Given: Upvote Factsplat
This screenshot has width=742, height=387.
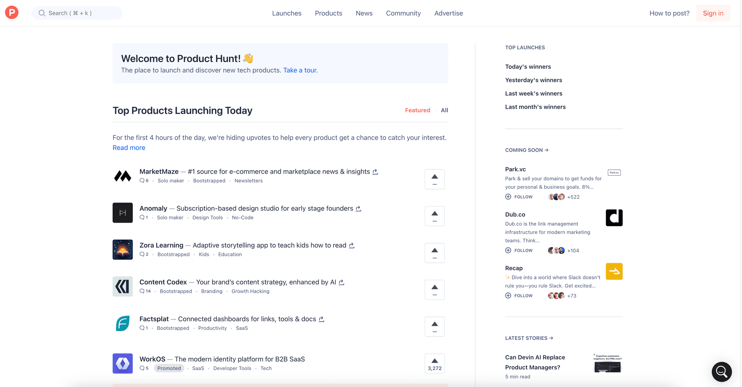Looking at the screenshot, I should [435, 326].
